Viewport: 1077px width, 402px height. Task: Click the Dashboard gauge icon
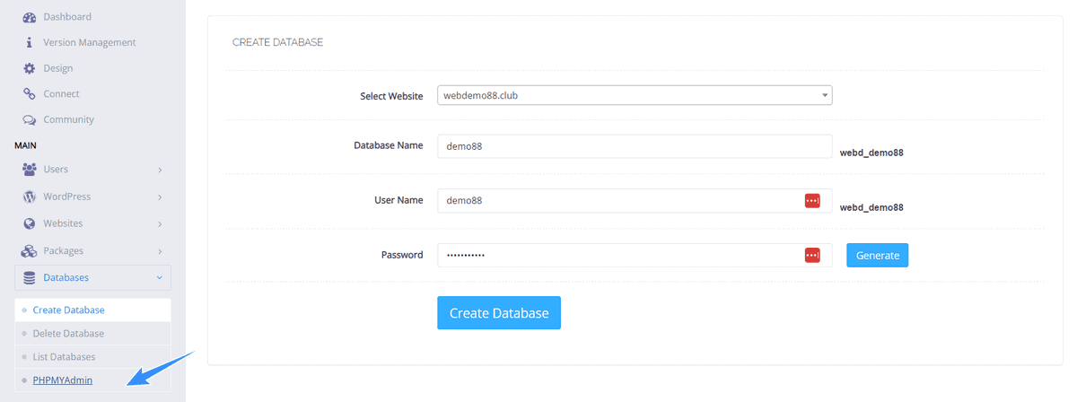tap(29, 17)
